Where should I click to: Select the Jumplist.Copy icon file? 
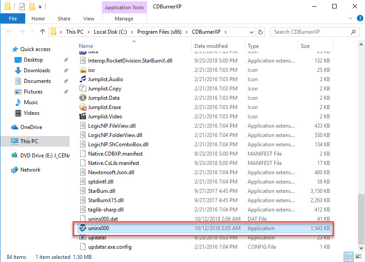coord(83,89)
